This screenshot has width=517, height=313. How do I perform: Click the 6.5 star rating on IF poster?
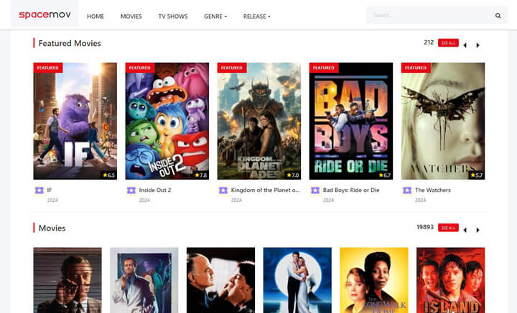click(109, 175)
